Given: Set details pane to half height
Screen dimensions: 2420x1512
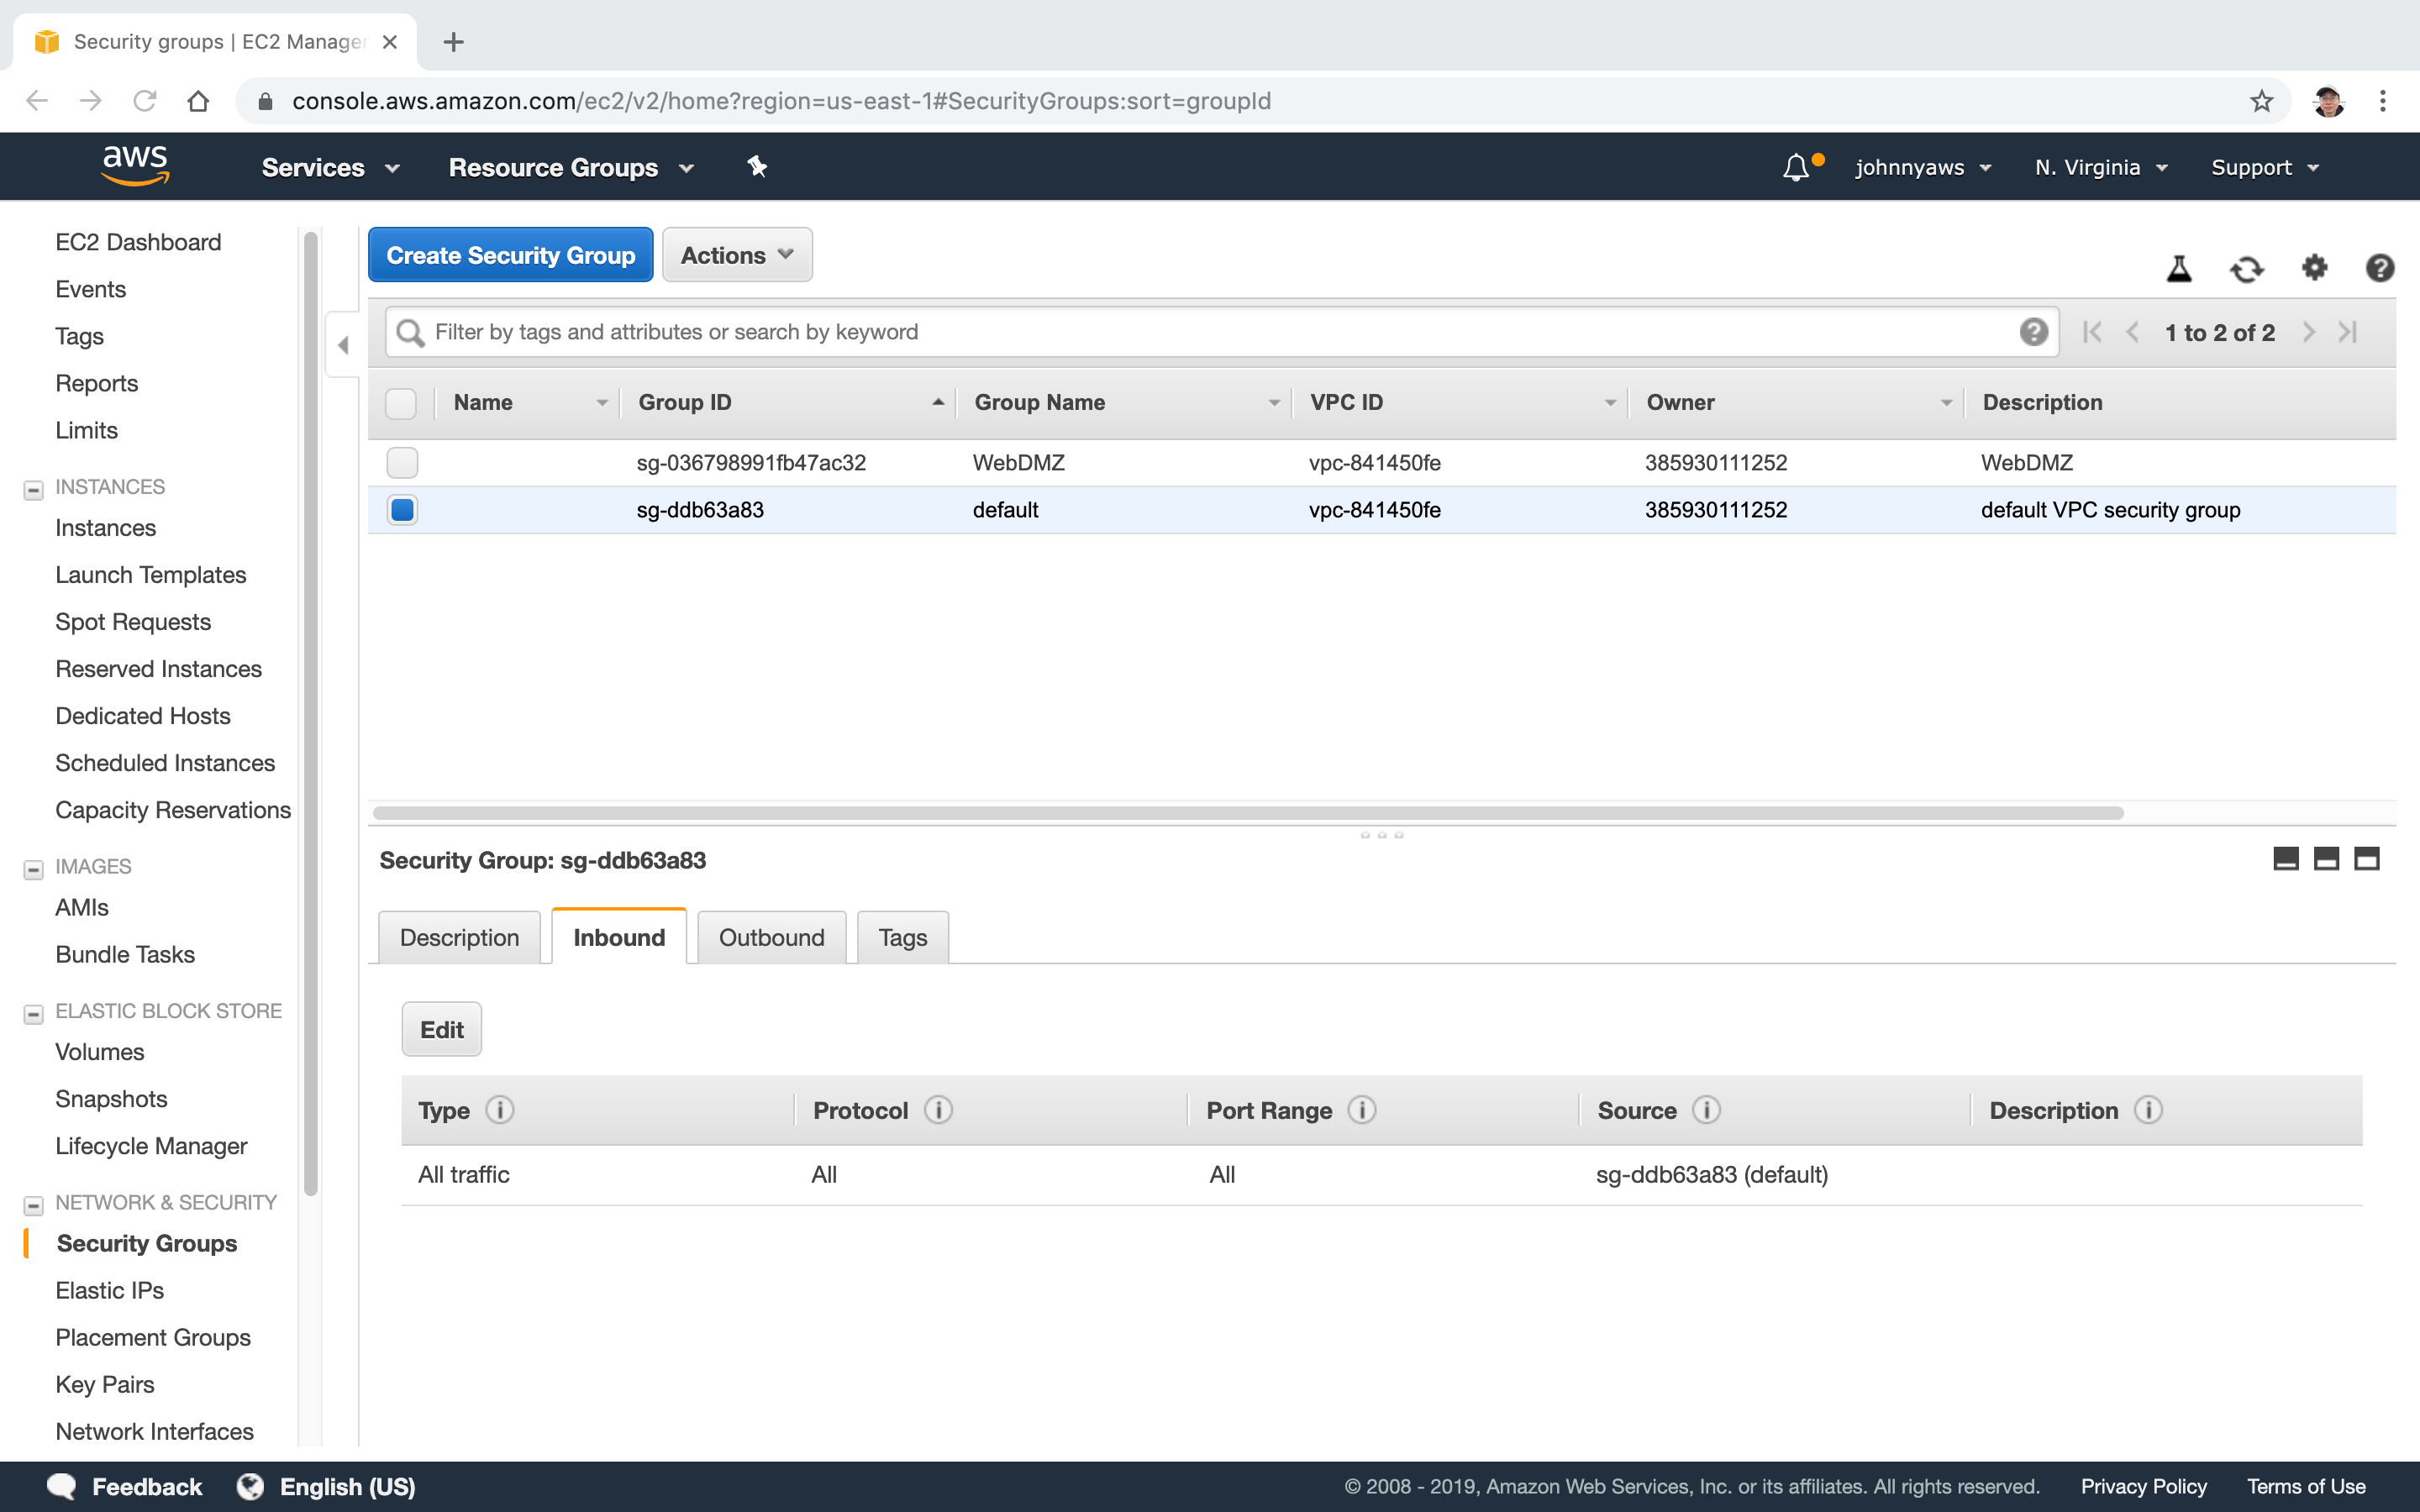Looking at the screenshot, I should 2326,859.
